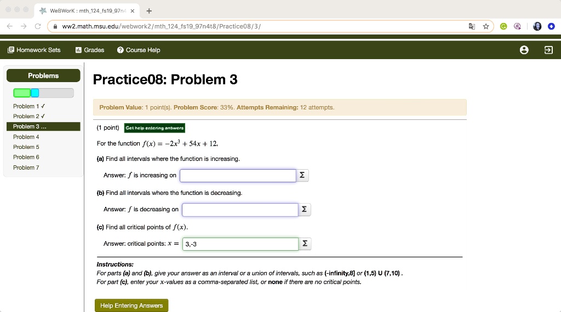
Task: Click the site lock icon in address bar
Action: [x=55, y=26]
